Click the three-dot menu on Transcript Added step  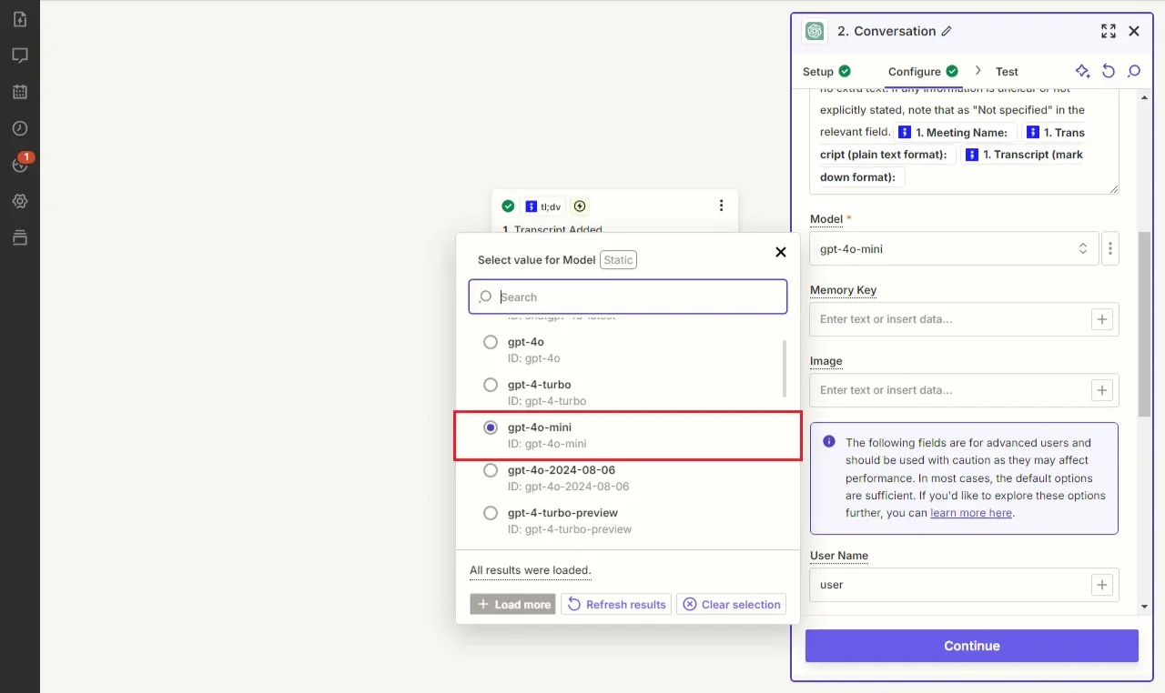point(721,206)
